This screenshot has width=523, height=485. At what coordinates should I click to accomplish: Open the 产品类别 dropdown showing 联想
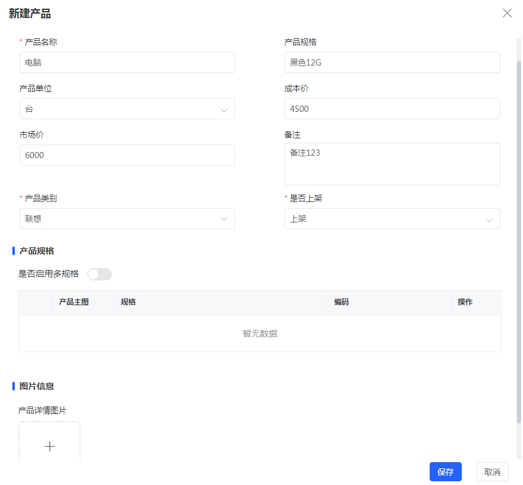tap(127, 219)
